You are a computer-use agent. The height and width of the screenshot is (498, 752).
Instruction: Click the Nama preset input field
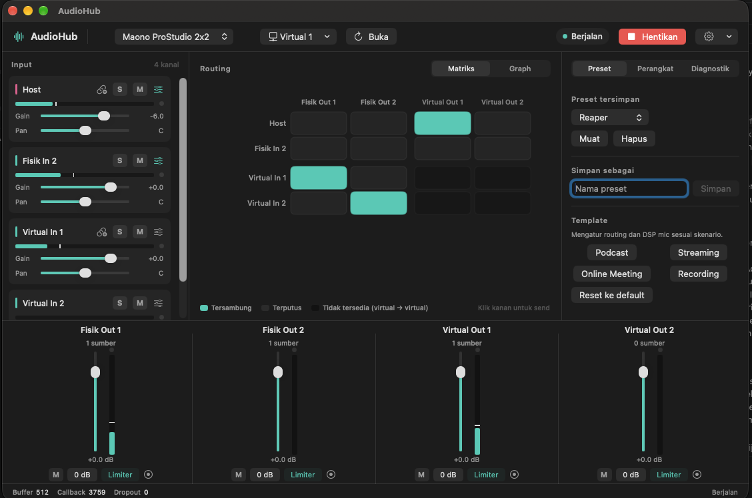pos(629,188)
